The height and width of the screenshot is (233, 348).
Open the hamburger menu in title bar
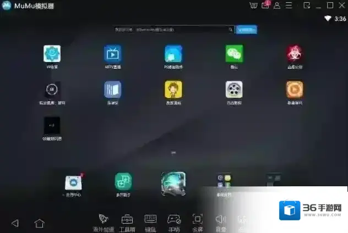tap(289, 5)
